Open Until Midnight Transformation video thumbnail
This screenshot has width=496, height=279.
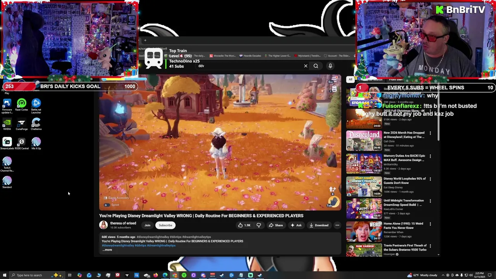click(x=364, y=208)
